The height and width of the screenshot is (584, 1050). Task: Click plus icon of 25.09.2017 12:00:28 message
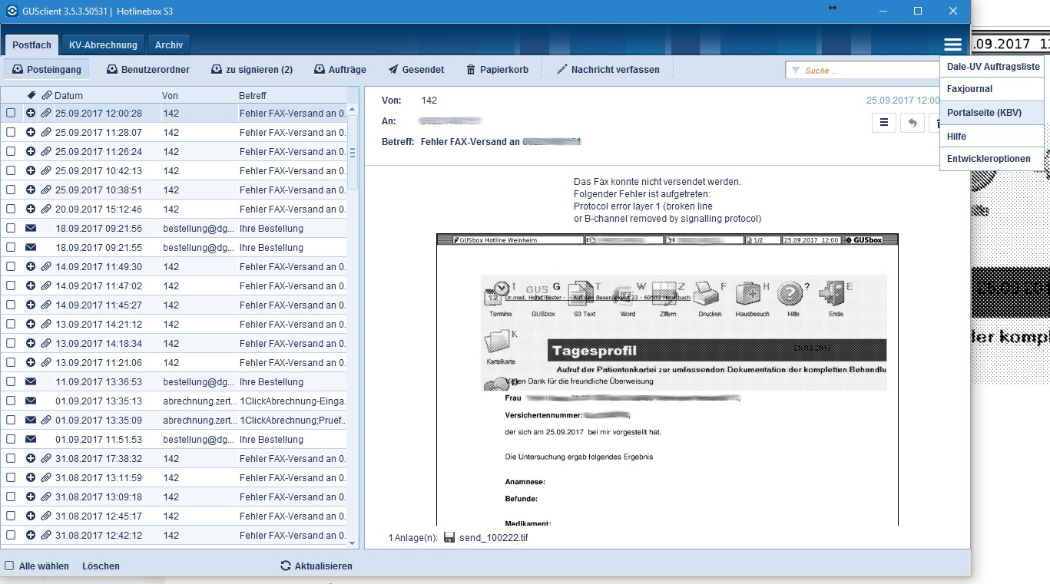coord(31,113)
